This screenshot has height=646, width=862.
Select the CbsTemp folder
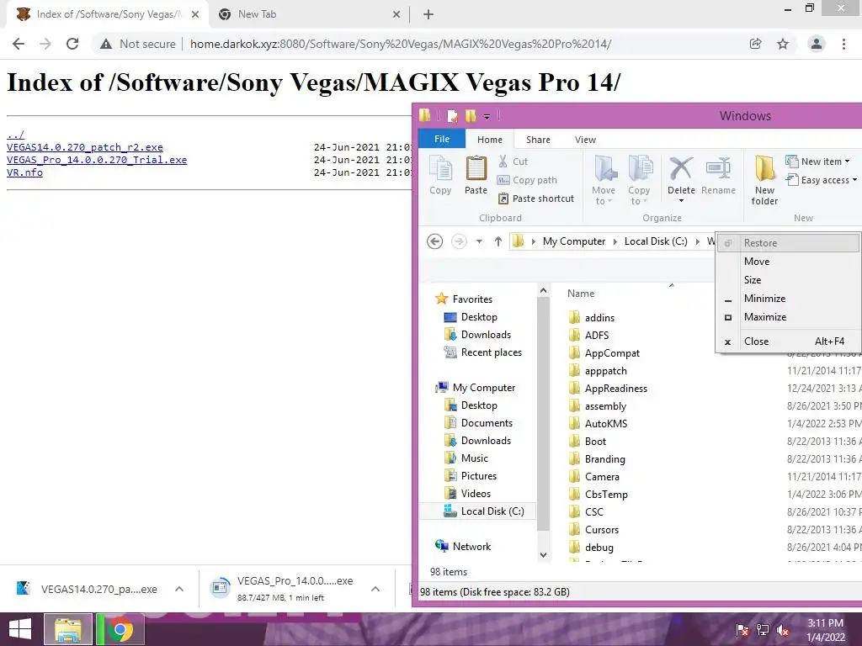pos(606,495)
